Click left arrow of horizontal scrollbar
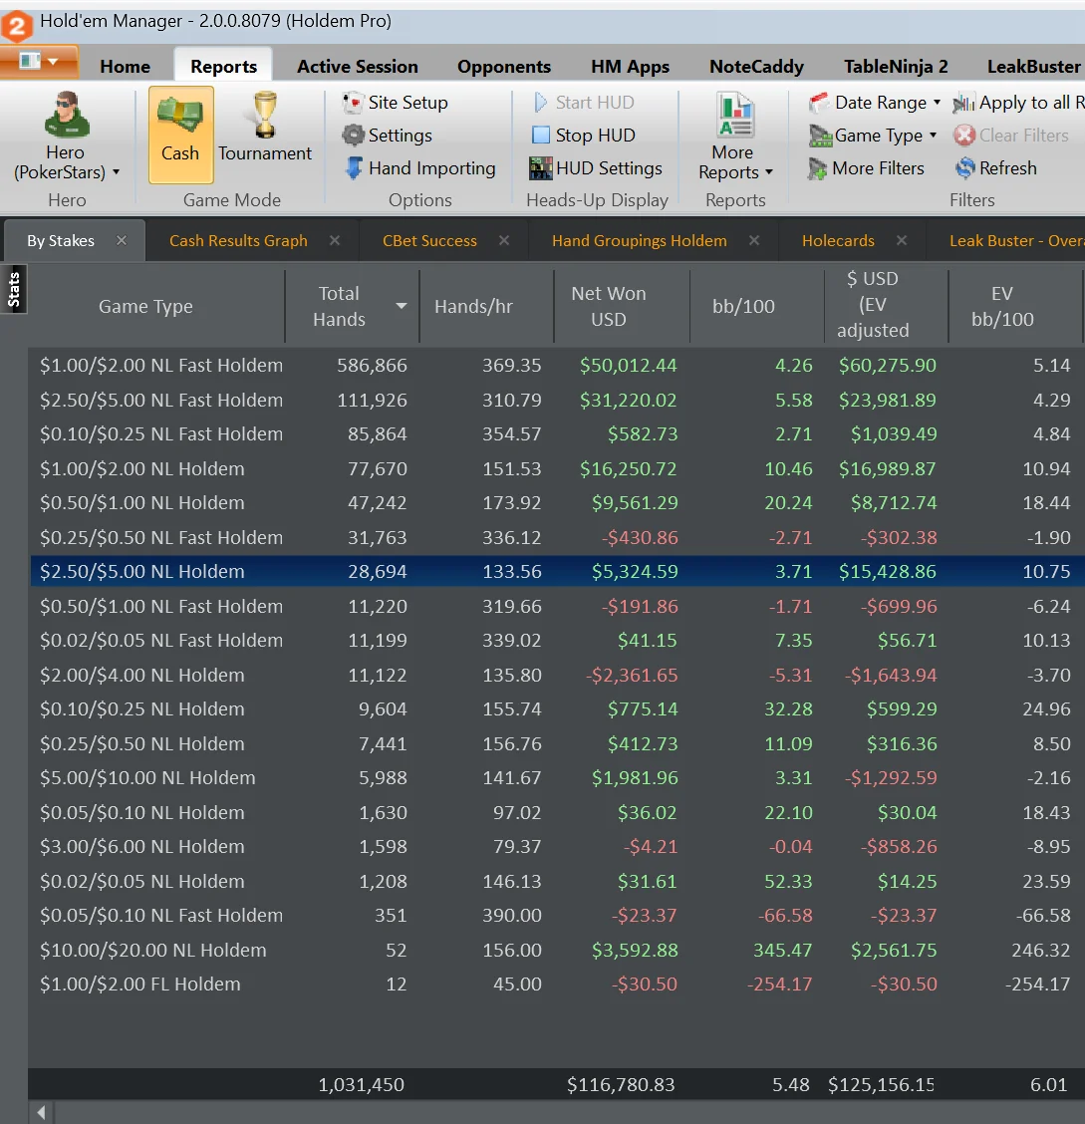Screen dimensions: 1085x1124 [x=42, y=1112]
